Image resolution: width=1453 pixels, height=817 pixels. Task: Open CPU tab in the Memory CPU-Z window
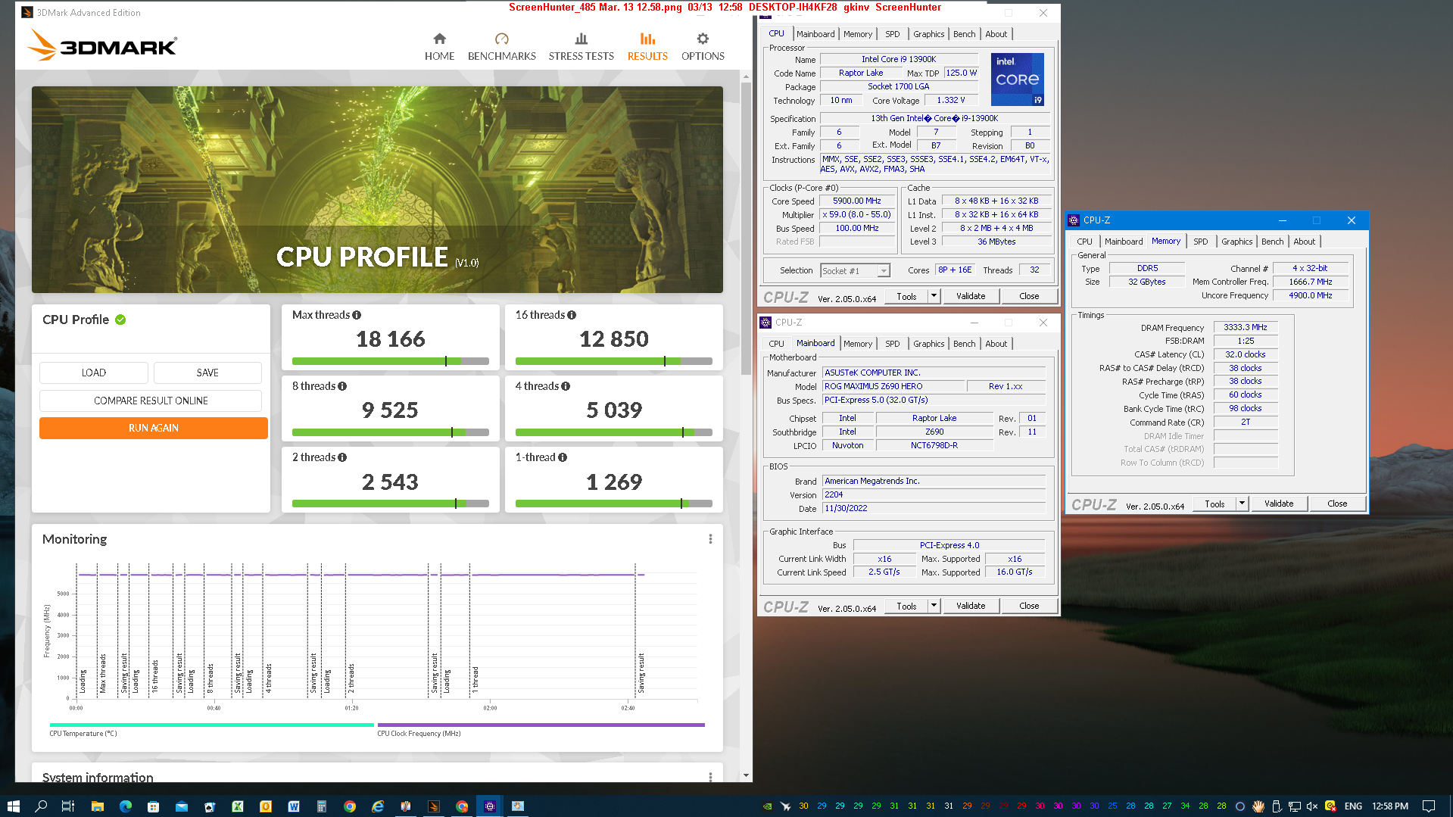[x=1084, y=242]
